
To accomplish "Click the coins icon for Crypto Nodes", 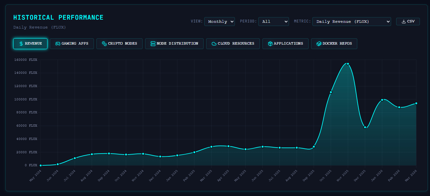I will 104,44.
